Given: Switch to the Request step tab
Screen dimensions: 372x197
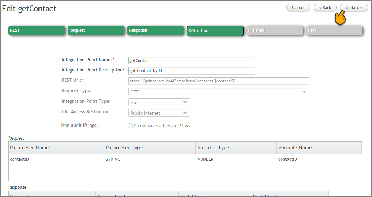Looking at the screenshot, I should click(96, 30).
